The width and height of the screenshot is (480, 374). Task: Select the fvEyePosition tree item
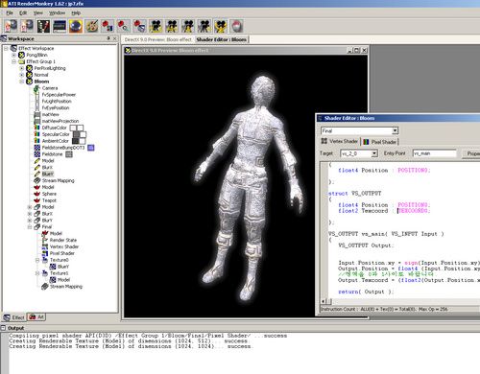point(56,107)
